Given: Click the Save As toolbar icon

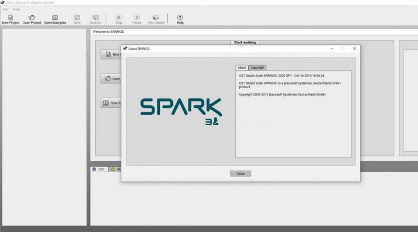Looking at the screenshot, I should pyautogui.click(x=95, y=20).
